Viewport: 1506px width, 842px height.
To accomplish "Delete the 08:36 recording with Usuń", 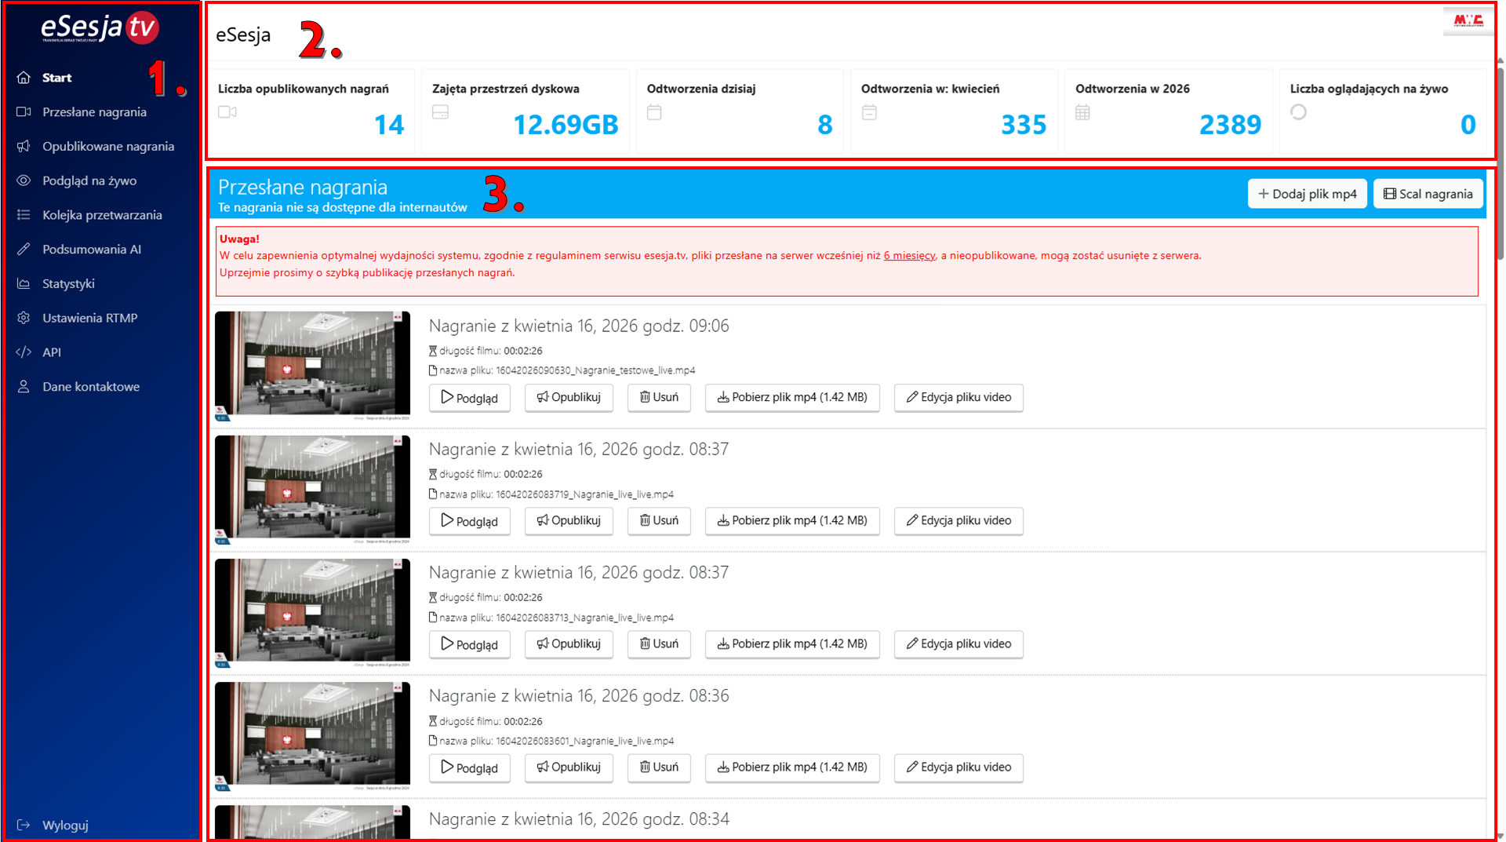I will pos(659,767).
